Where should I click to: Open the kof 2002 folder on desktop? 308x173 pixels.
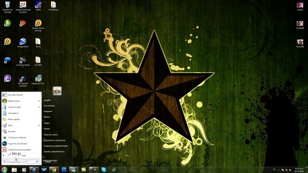coord(38,61)
